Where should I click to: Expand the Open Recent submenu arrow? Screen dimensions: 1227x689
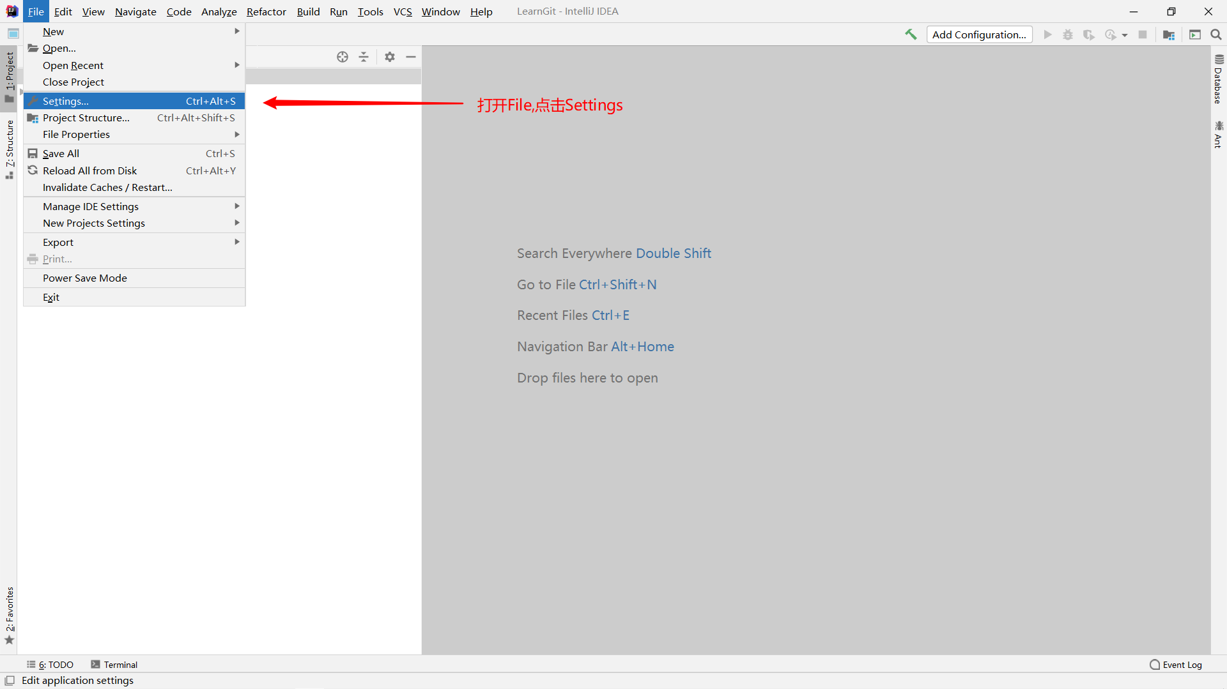(x=237, y=65)
